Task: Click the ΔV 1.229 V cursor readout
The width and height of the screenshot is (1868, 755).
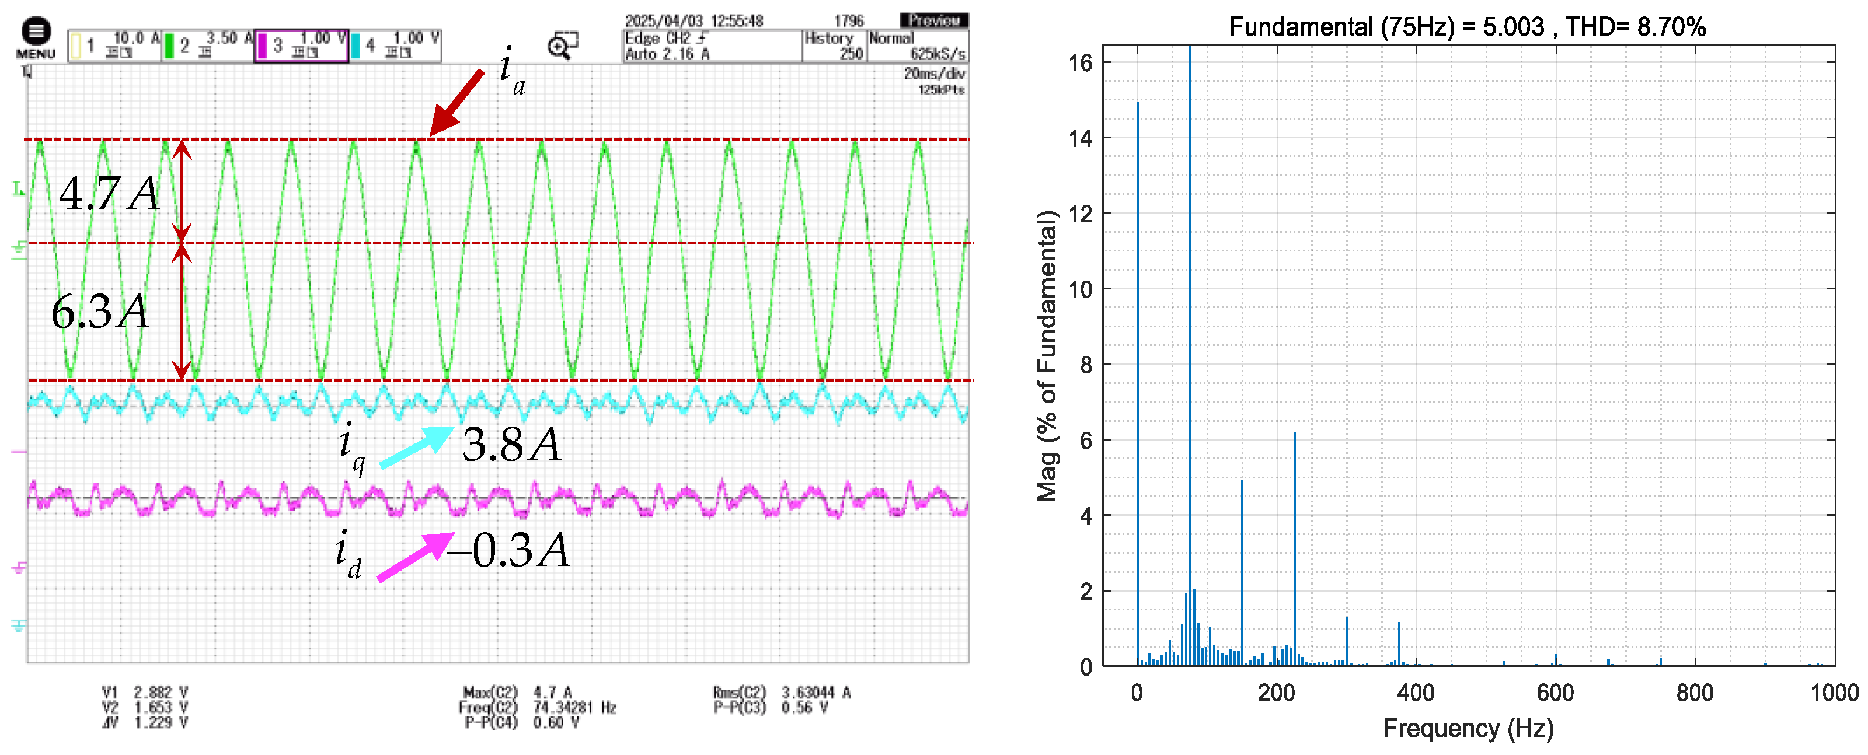Action: point(145,722)
